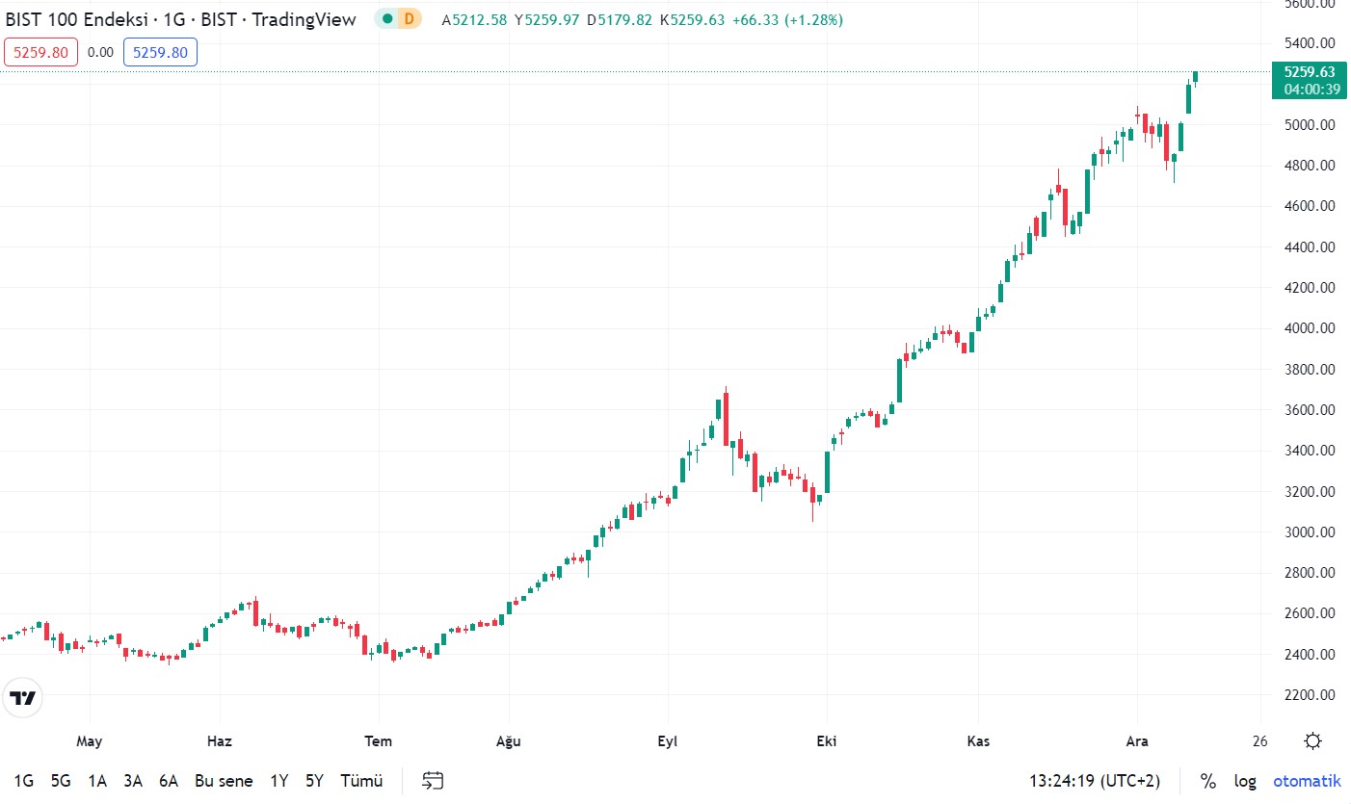Screen dimensions: 1351x804
Task: Open chart settings gear icon
Action: (1312, 741)
